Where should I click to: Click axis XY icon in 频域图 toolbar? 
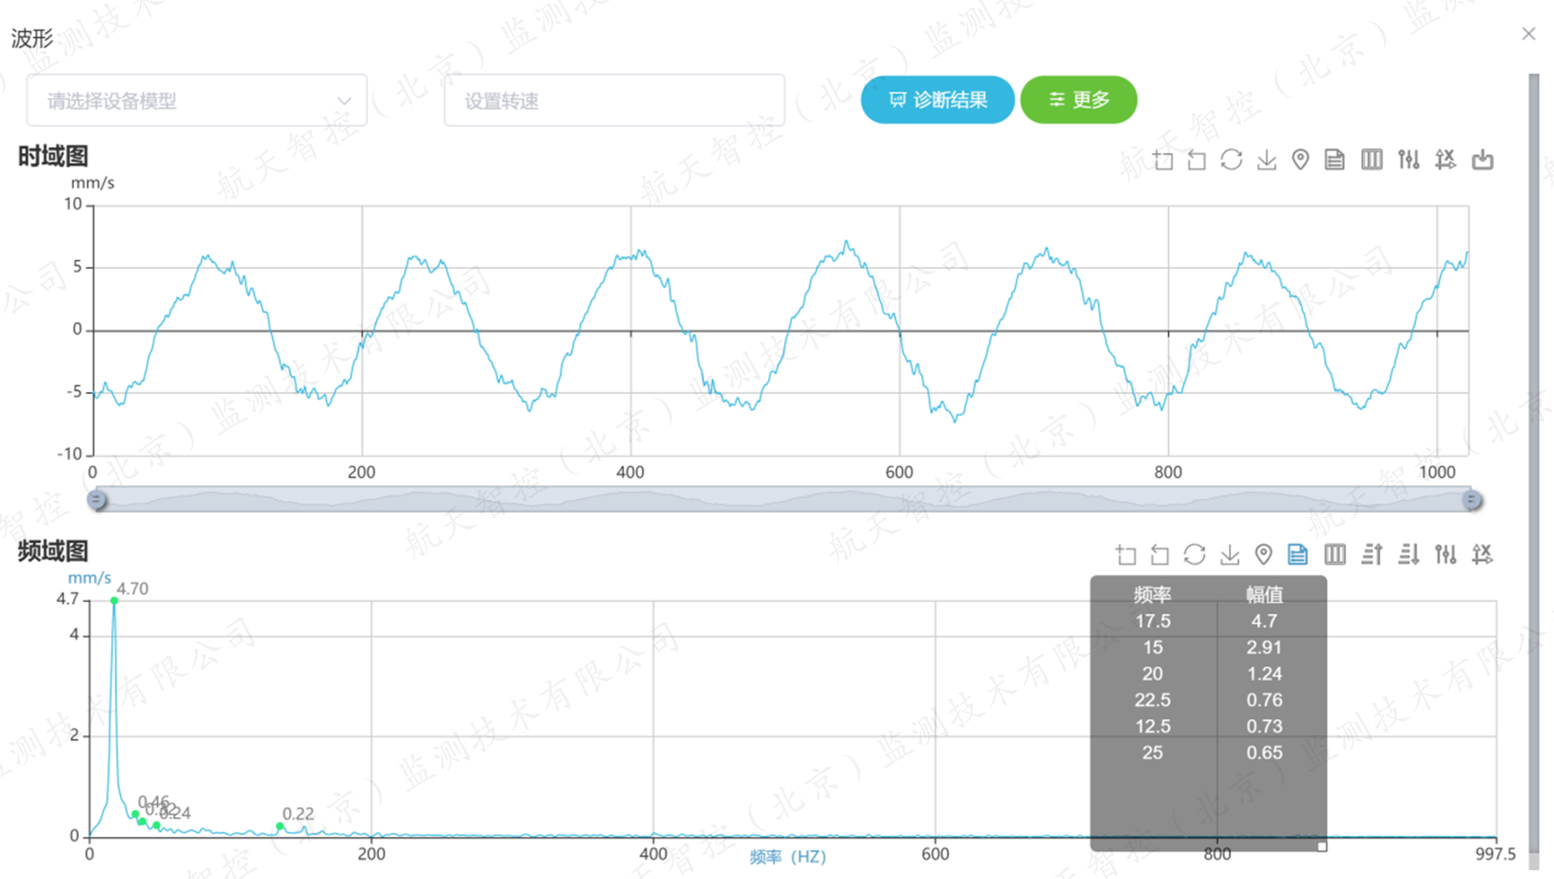pos(1483,554)
